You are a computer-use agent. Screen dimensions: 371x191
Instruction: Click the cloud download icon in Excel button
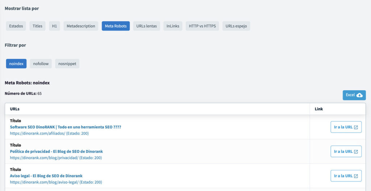(x=359, y=95)
